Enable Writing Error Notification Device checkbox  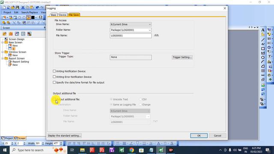tap(54, 77)
